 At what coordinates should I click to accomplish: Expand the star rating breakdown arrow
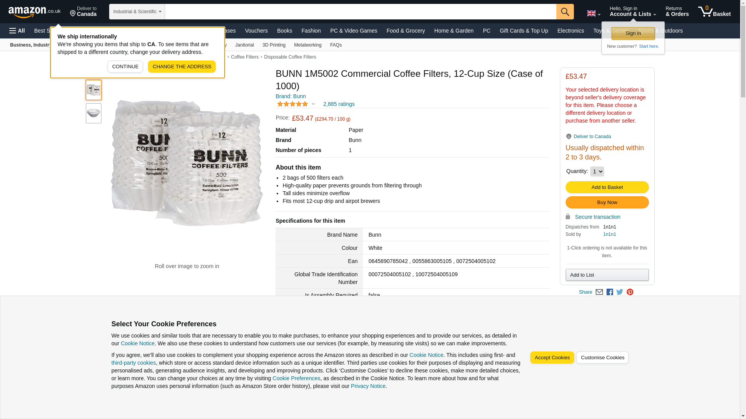coord(313,104)
